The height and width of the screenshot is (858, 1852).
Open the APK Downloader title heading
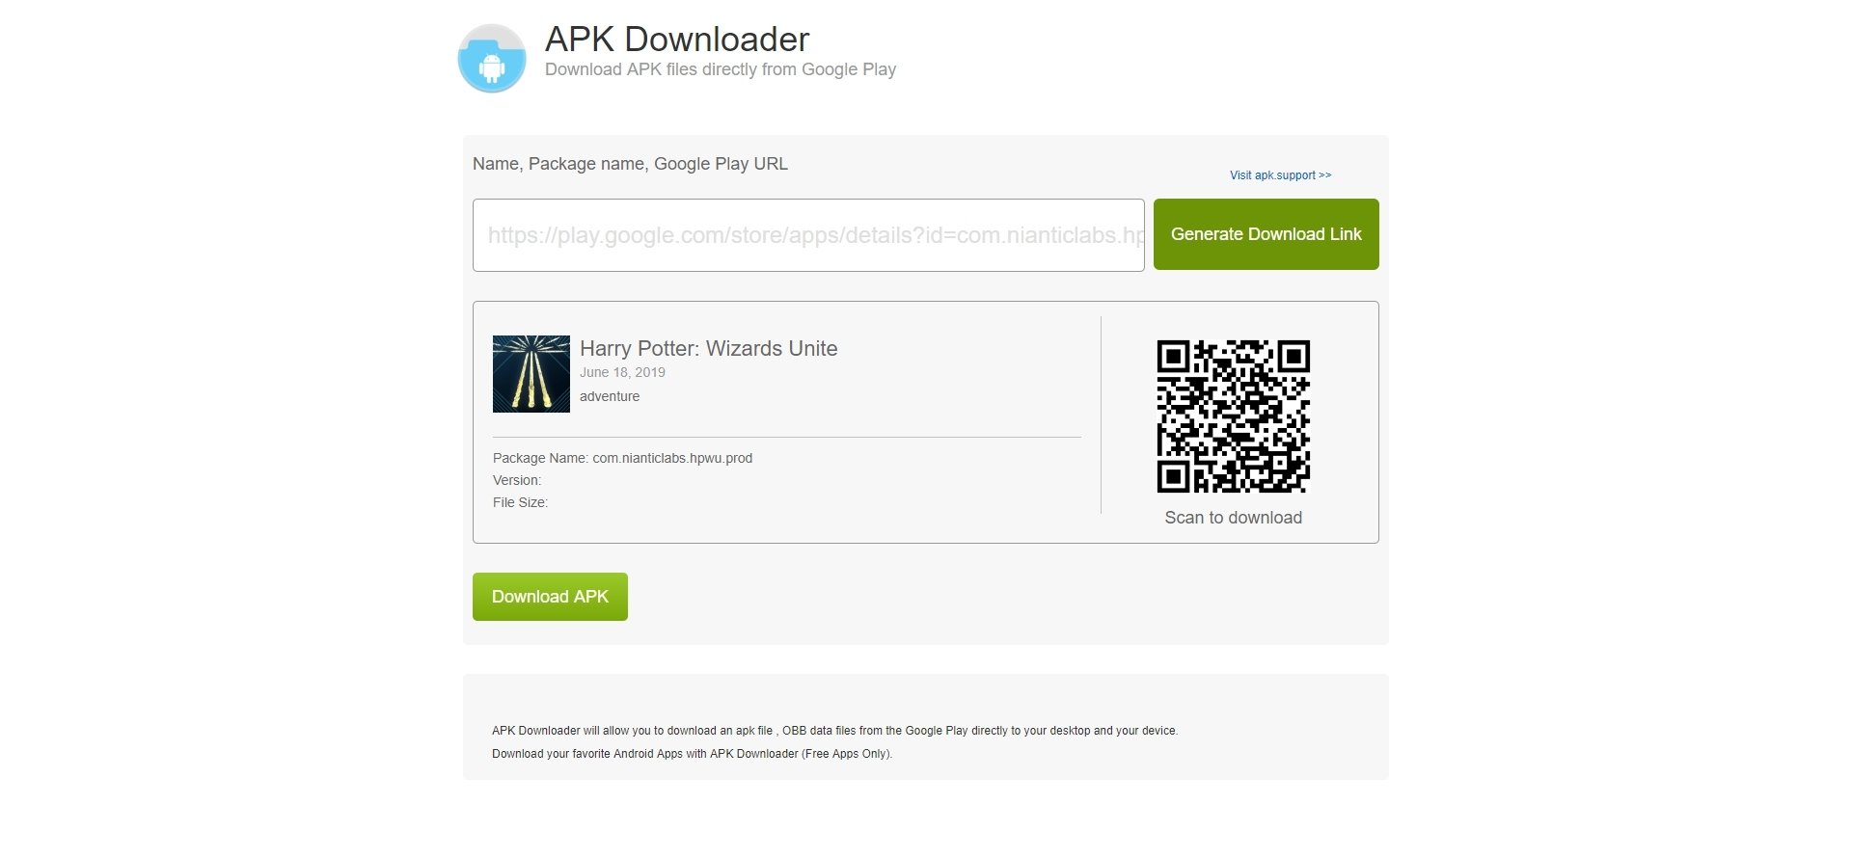click(x=677, y=40)
